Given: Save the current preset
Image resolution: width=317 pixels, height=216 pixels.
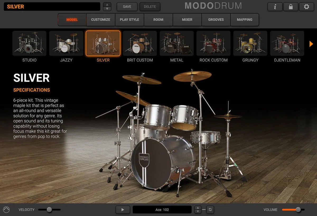Looking at the screenshot, I should [127, 7].
